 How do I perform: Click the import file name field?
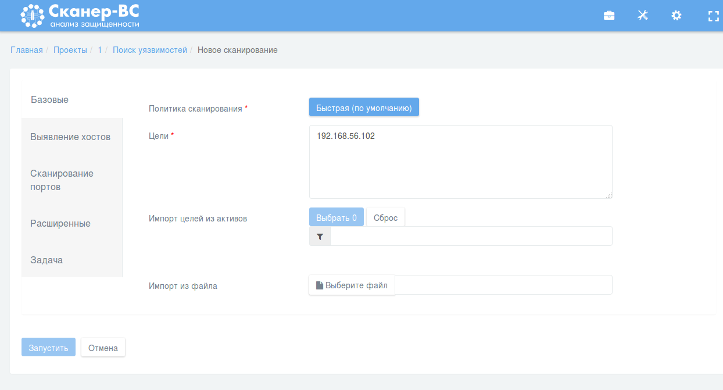tap(504, 285)
